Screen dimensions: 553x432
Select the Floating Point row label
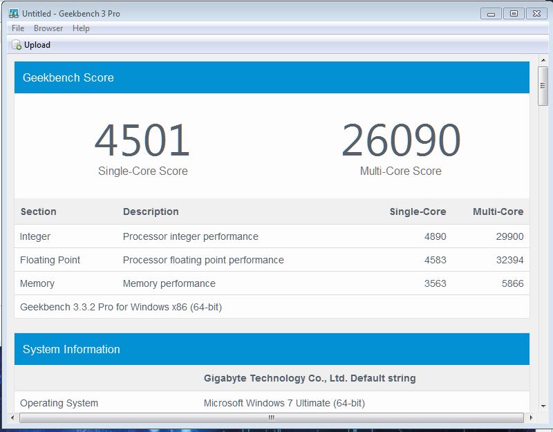click(x=50, y=260)
